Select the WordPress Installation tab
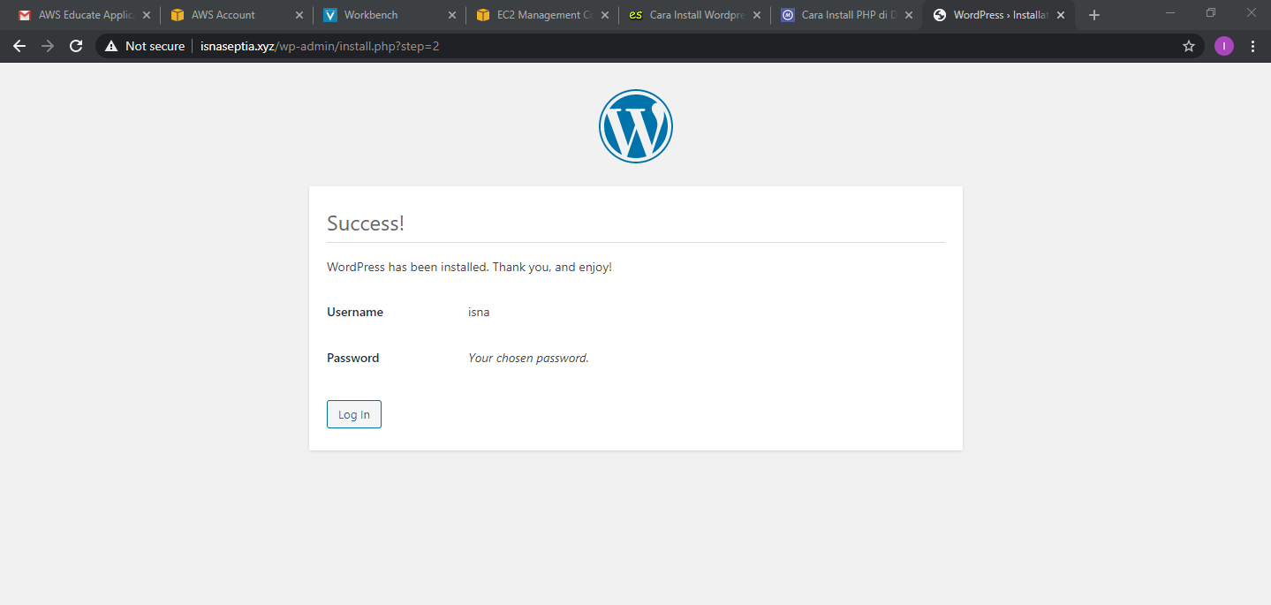 tap(1000, 15)
